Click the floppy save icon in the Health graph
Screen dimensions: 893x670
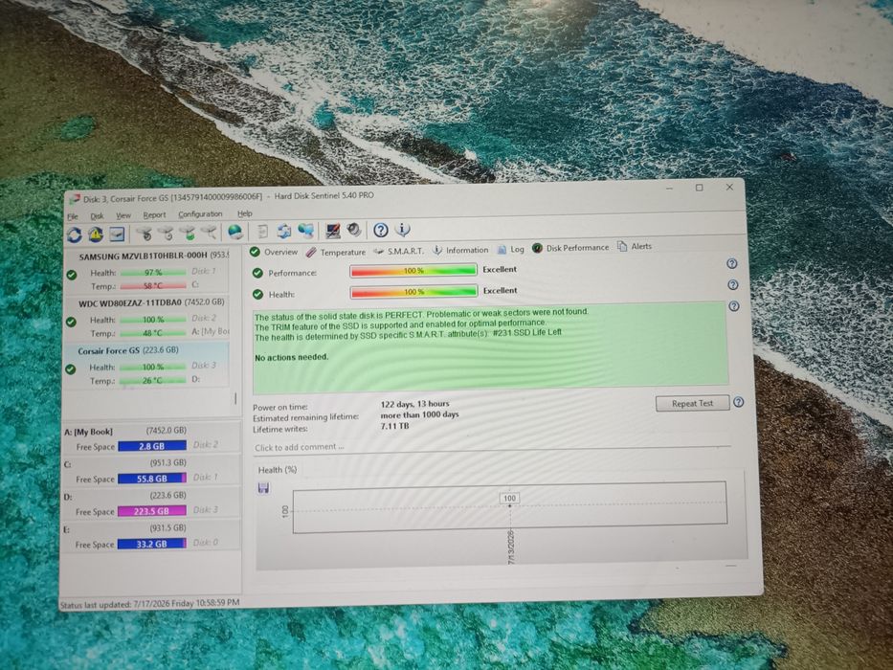click(263, 488)
